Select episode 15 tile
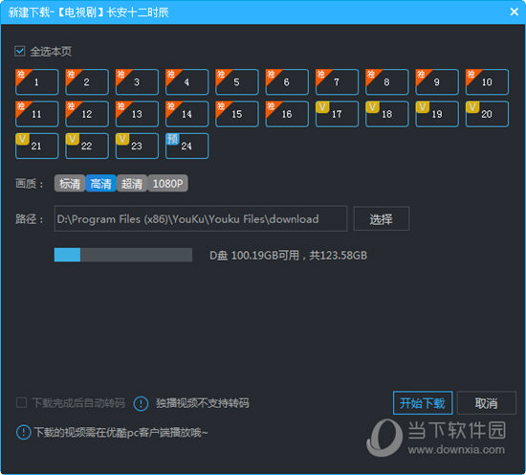 [x=237, y=114]
